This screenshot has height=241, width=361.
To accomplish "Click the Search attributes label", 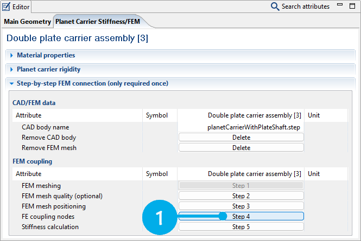I will 306,6.
